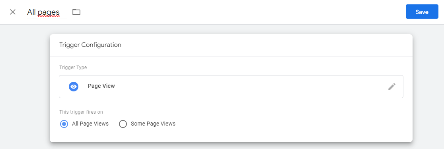Click the "Trigger Type" label

pos(73,67)
